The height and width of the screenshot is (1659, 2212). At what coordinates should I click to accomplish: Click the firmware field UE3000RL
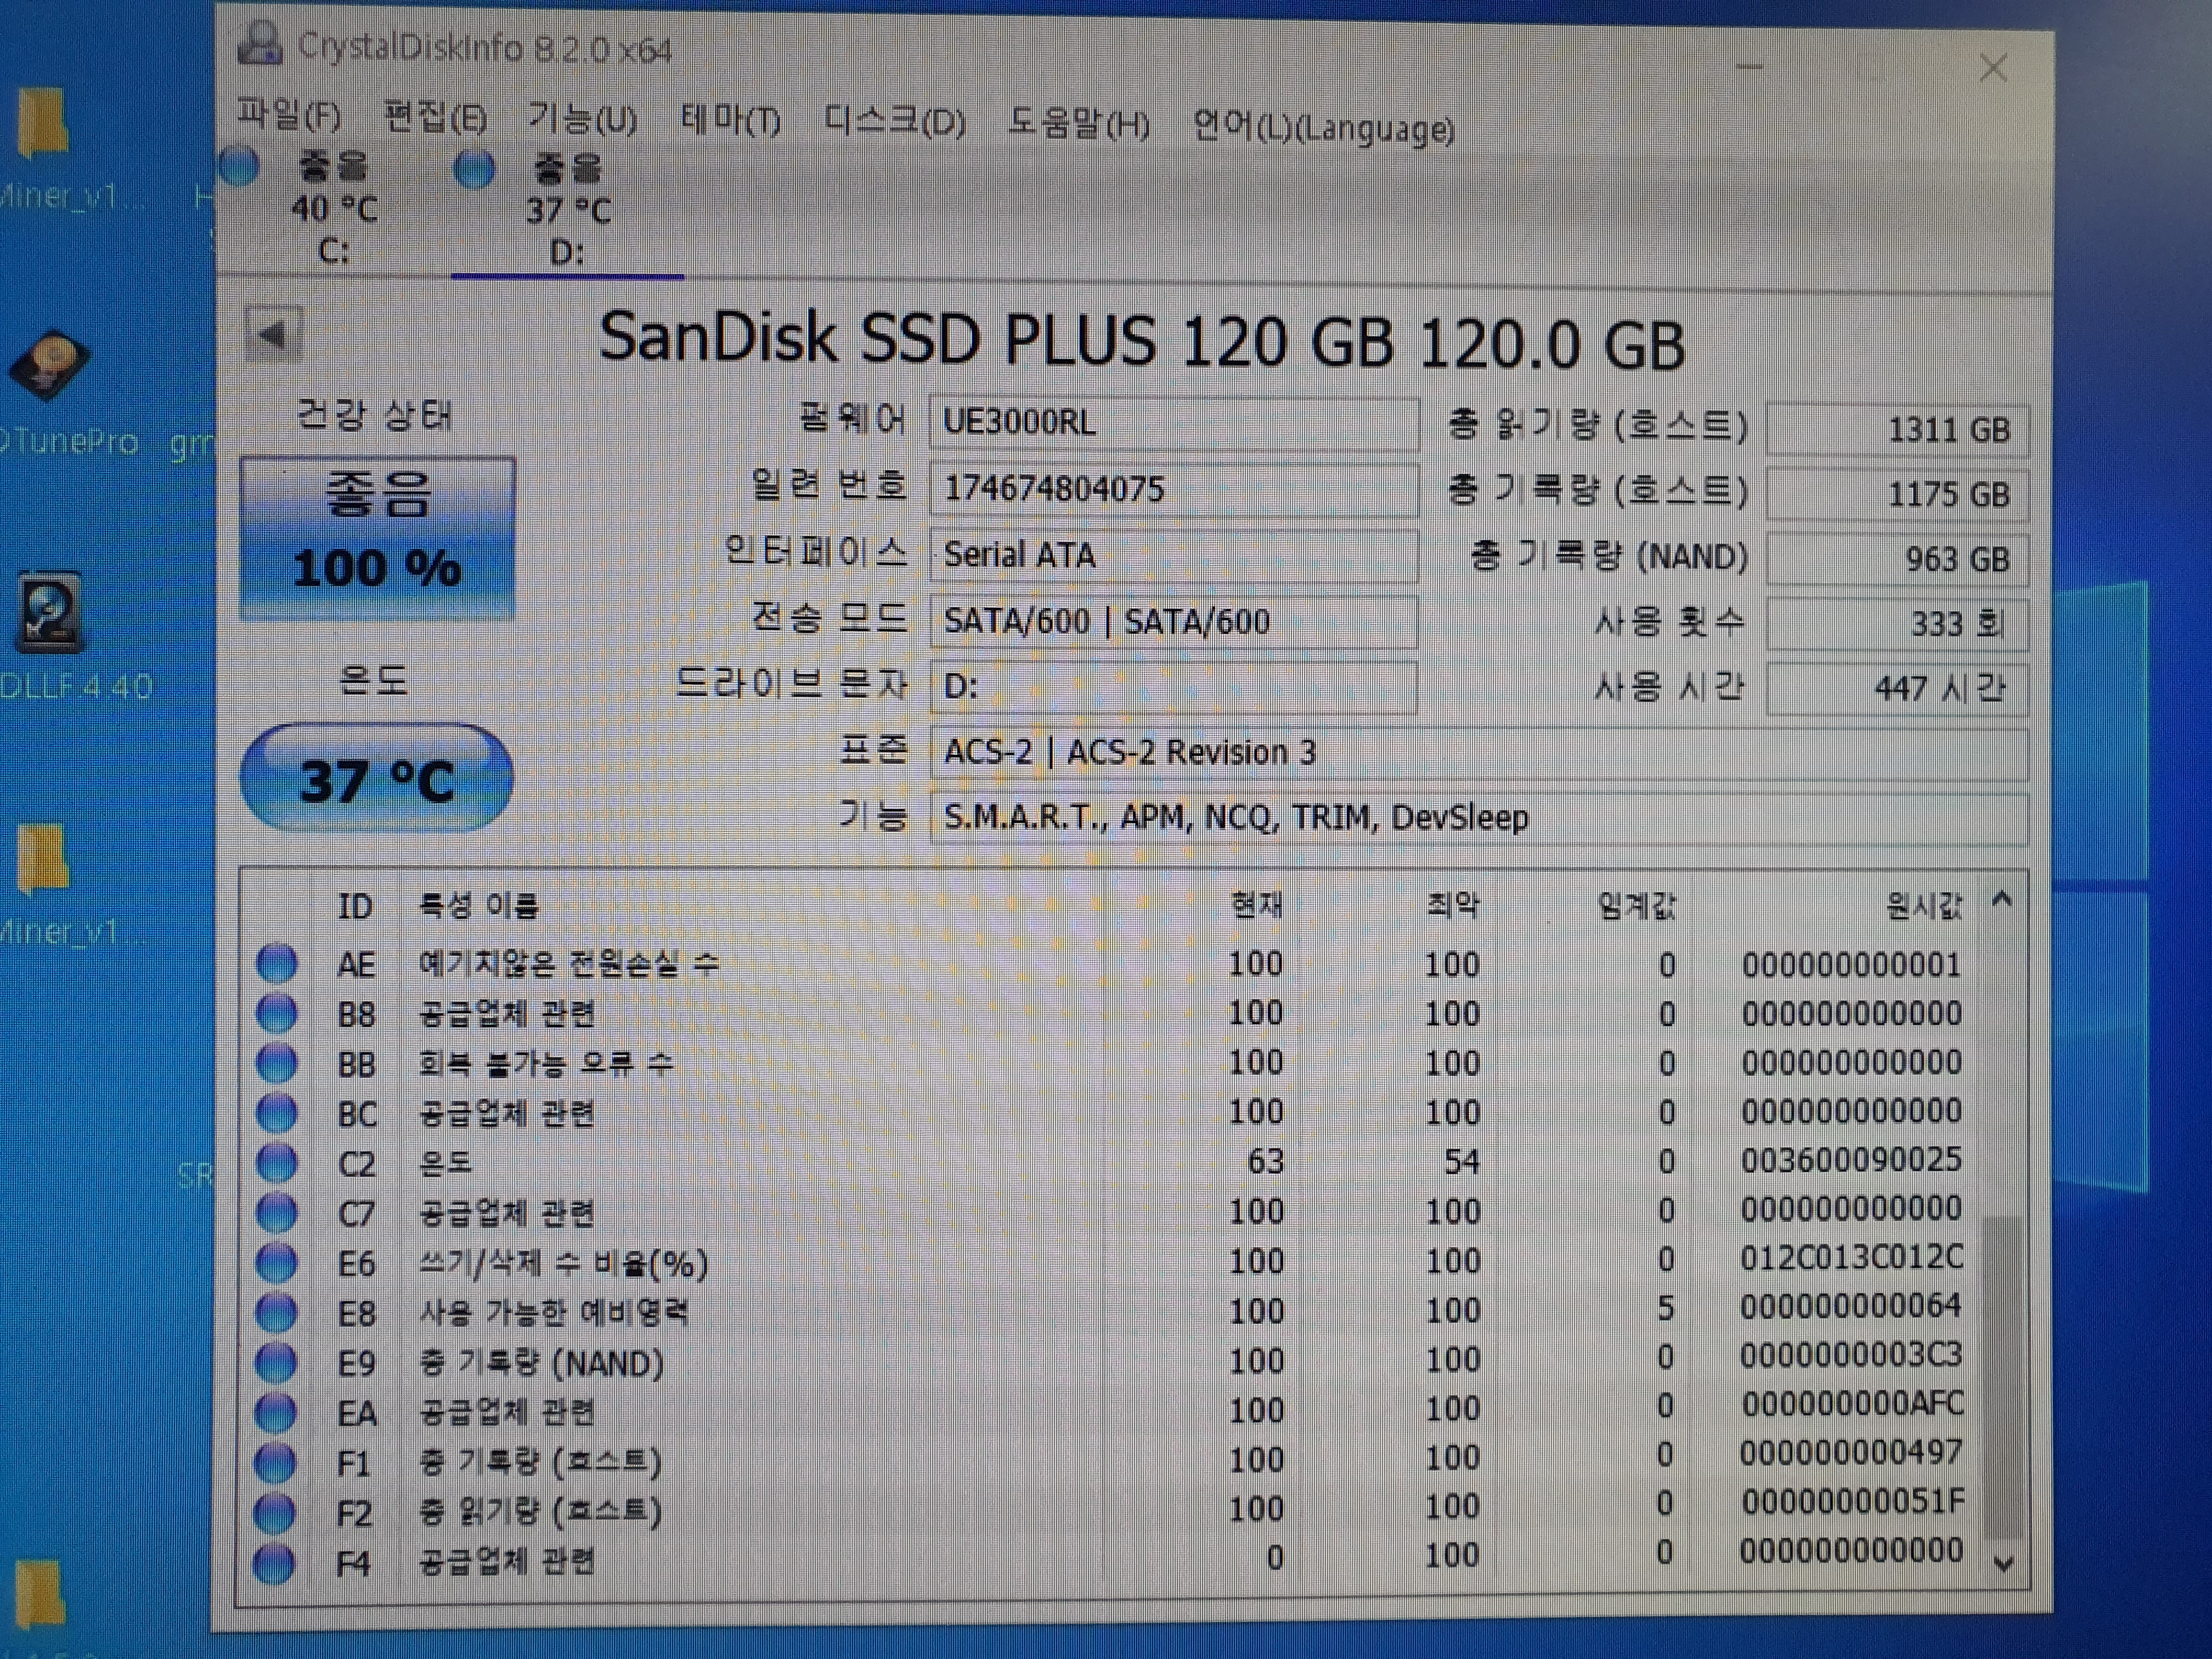[x=1173, y=422]
